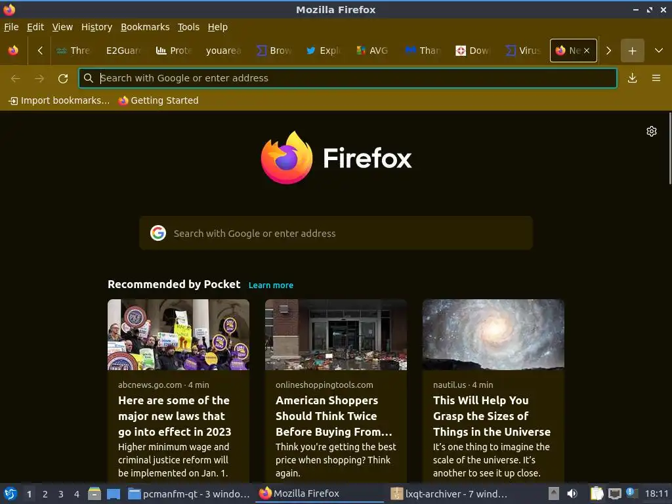Switch to the Dow tab

tap(472, 51)
